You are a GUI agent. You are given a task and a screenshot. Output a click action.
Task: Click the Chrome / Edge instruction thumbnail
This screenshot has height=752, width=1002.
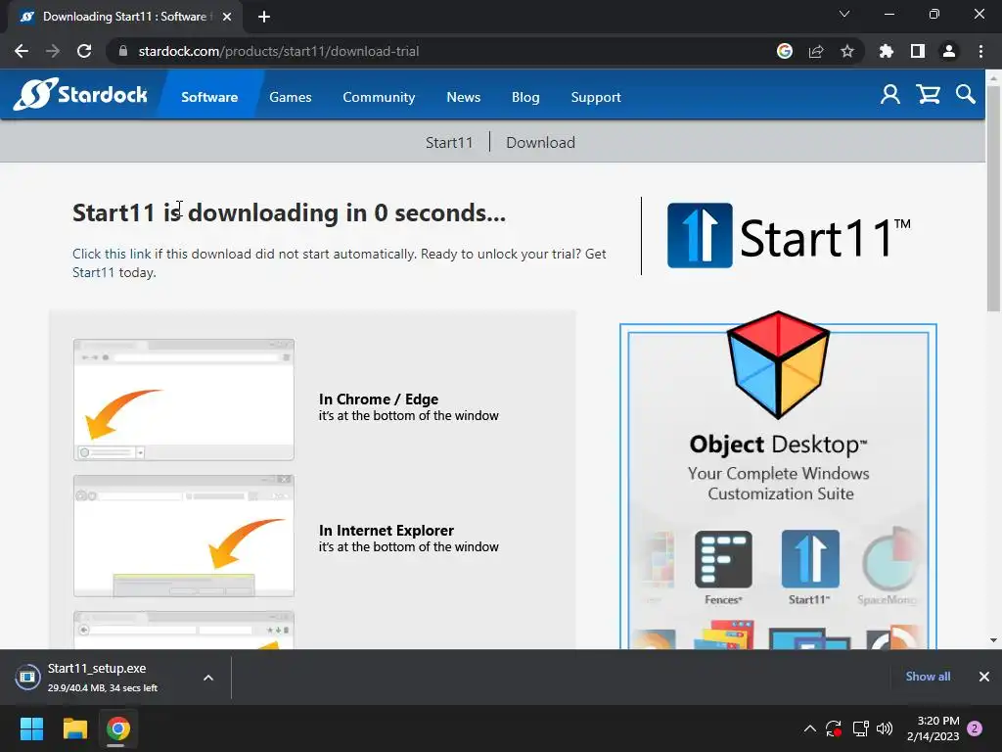point(184,399)
